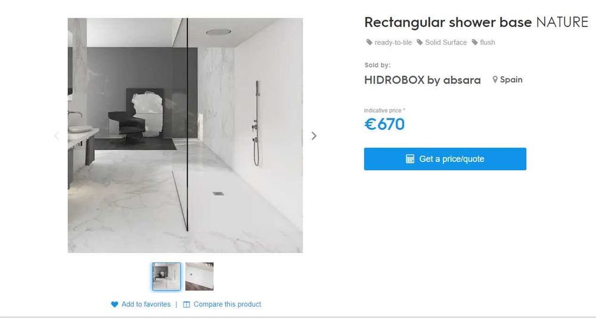
Task: Click the Spain location pin icon
Action: [x=495, y=79]
